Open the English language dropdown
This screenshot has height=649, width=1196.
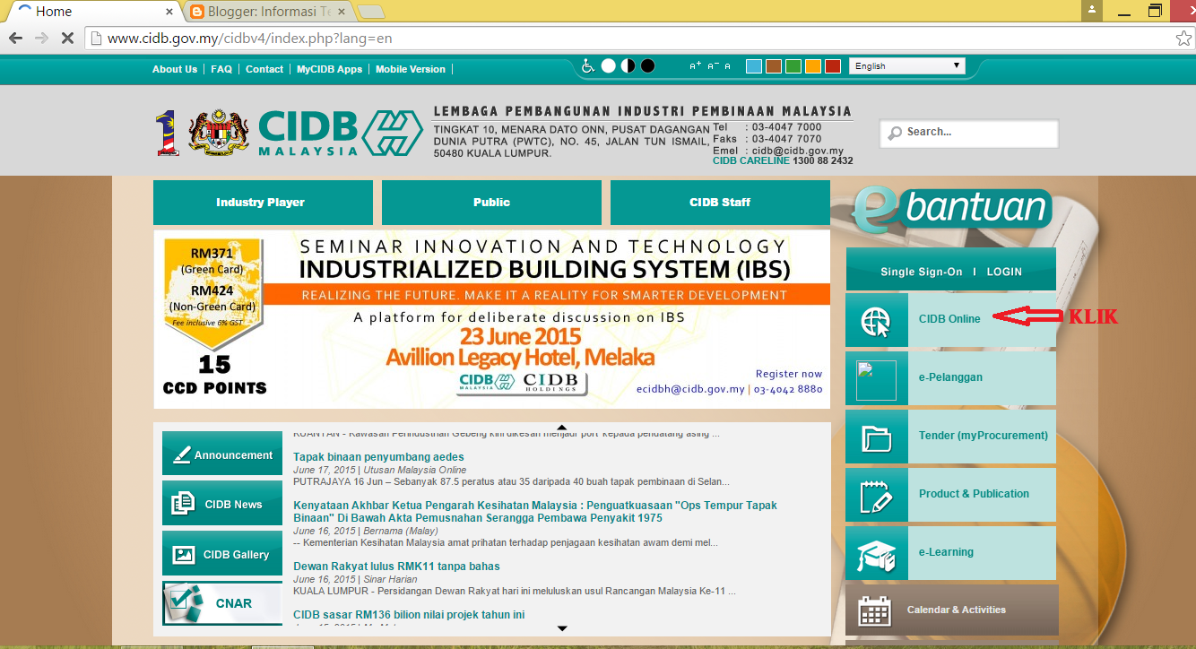(x=906, y=65)
